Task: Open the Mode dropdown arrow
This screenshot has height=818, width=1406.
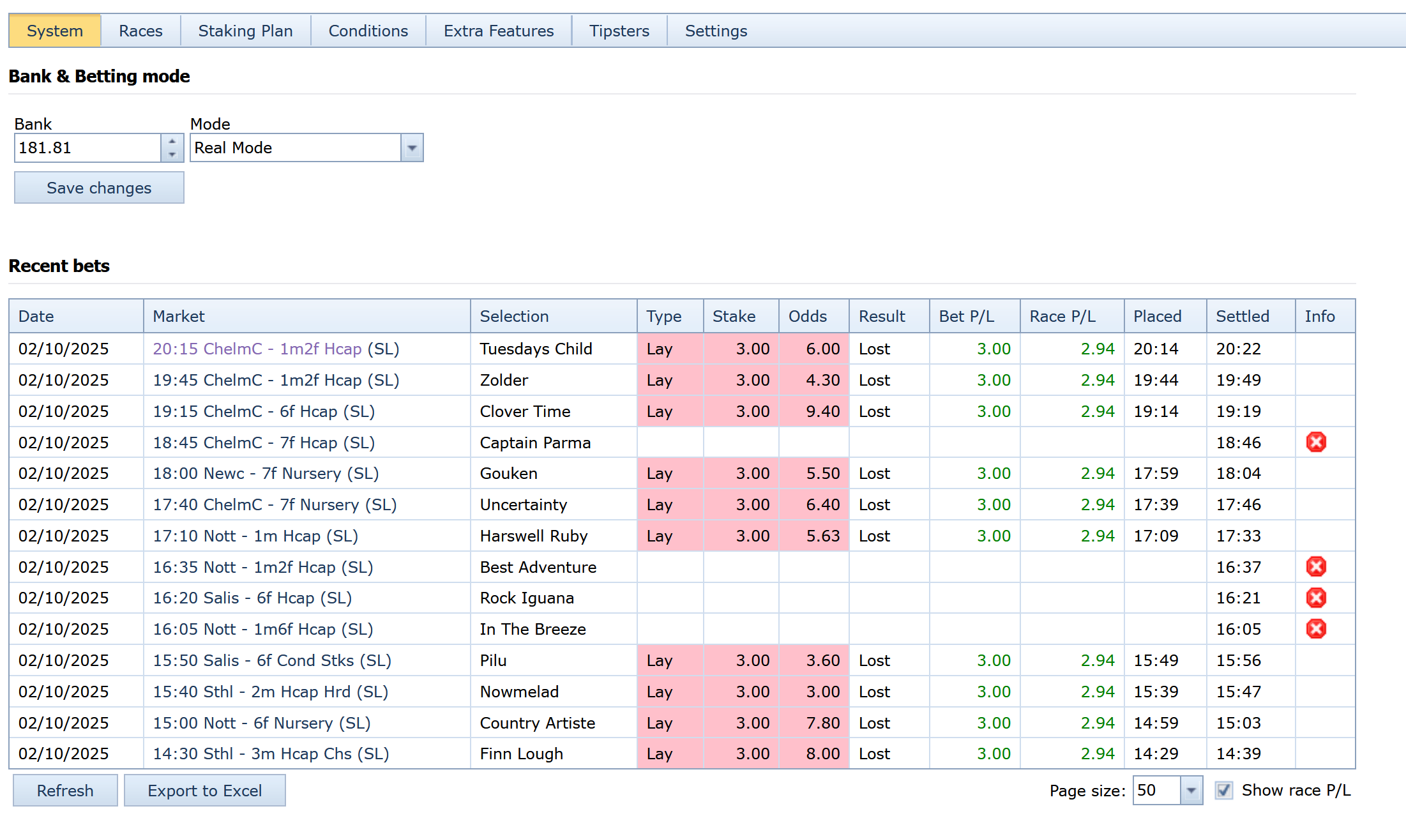Action: (x=412, y=148)
